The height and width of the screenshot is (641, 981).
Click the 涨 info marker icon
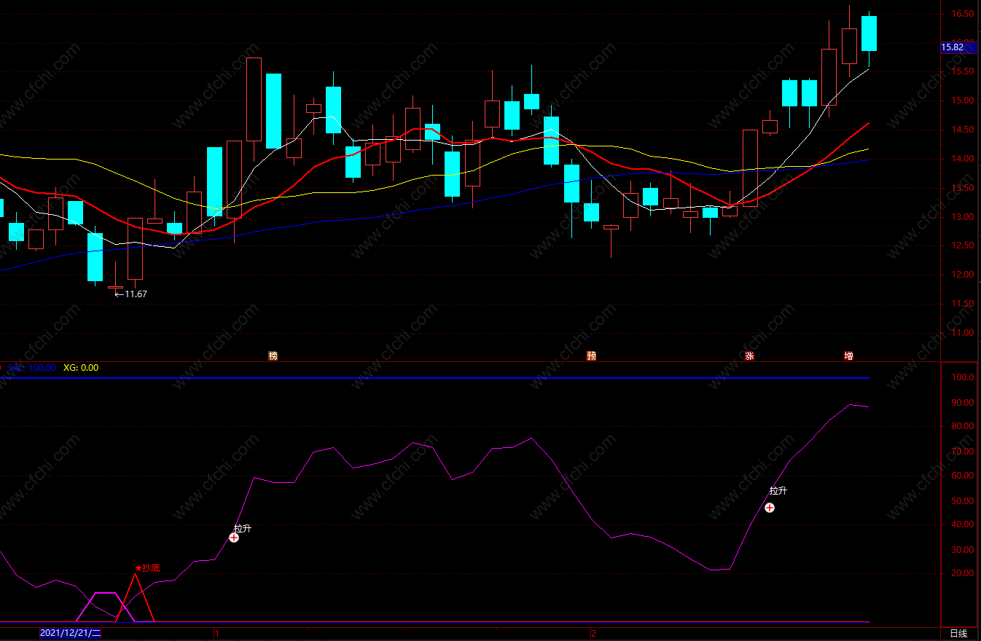(749, 356)
